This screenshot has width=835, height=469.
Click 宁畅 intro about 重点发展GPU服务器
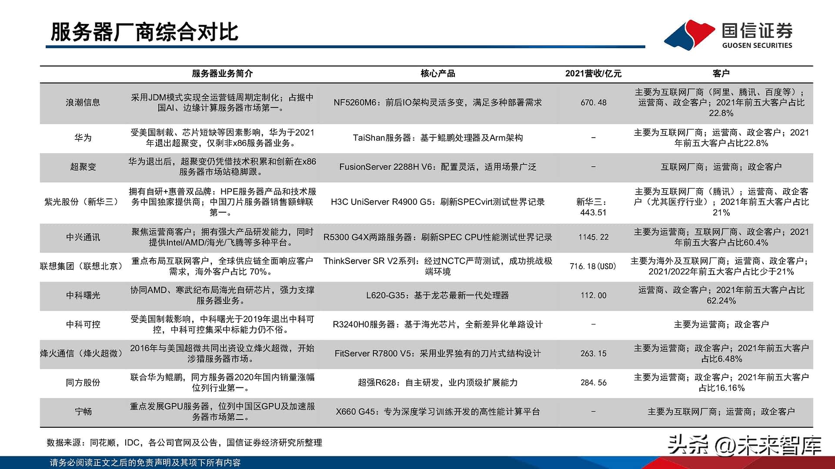pos(222,412)
